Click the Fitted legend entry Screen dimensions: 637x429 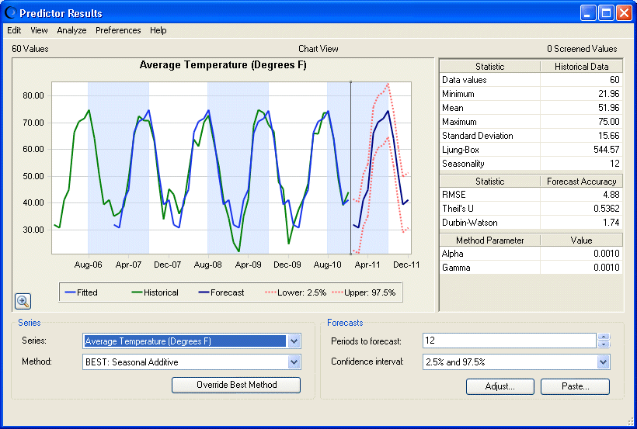click(82, 292)
